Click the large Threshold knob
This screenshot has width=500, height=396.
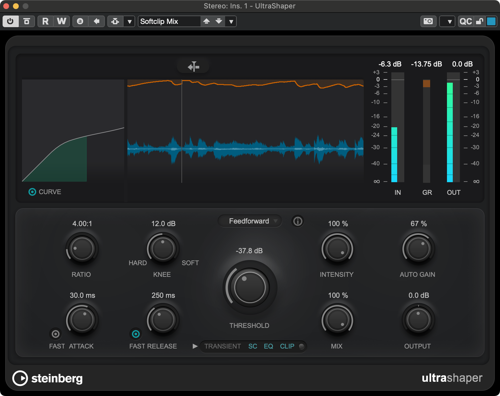pyautogui.click(x=250, y=287)
